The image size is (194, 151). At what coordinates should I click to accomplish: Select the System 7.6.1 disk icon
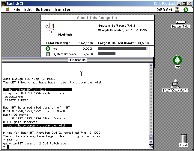coord(181,22)
